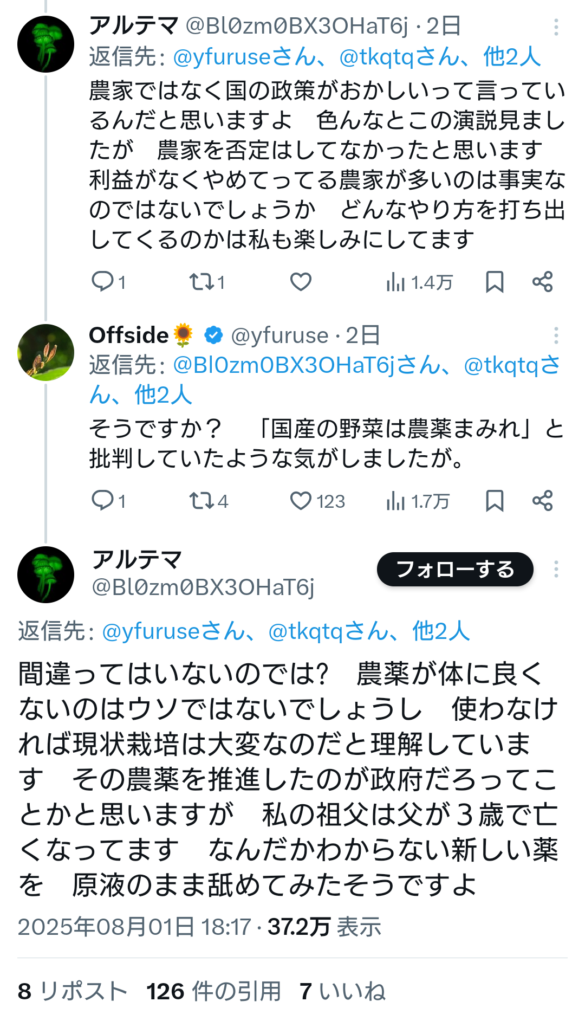Screen dimensions: 585x1021
Task: Bookmark アルテマ's first tweet
Action: (x=495, y=282)
